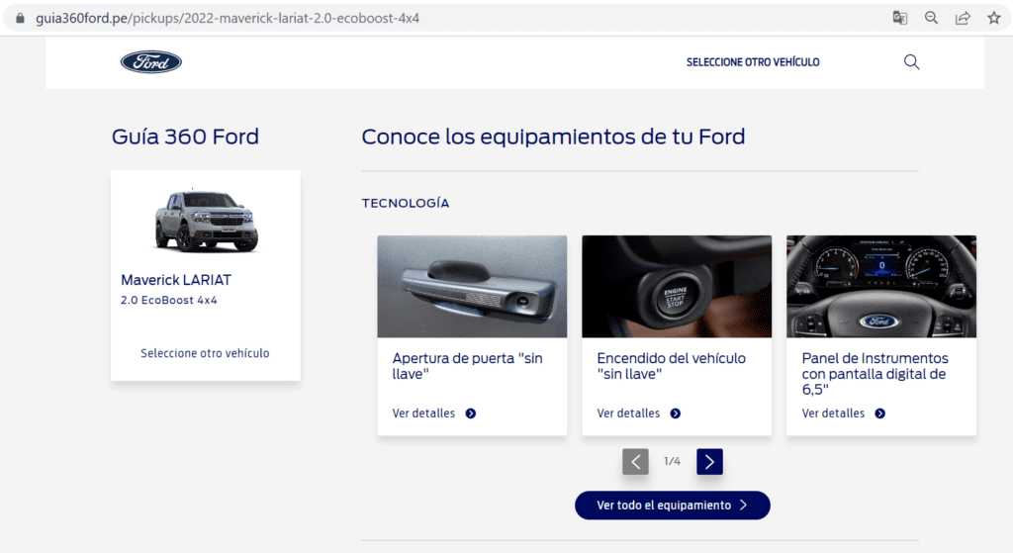Go to previous carousel slide arrow
The width and height of the screenshot is (1013, 553).
click(x=635, y=461)
